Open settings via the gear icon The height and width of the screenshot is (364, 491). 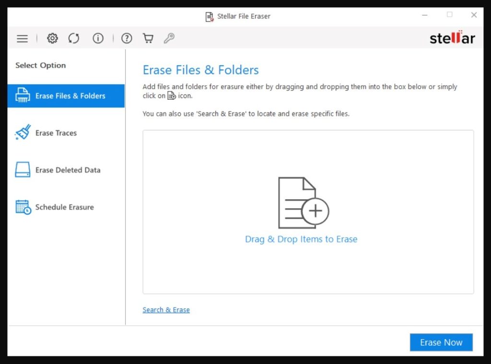pos(52,38)
